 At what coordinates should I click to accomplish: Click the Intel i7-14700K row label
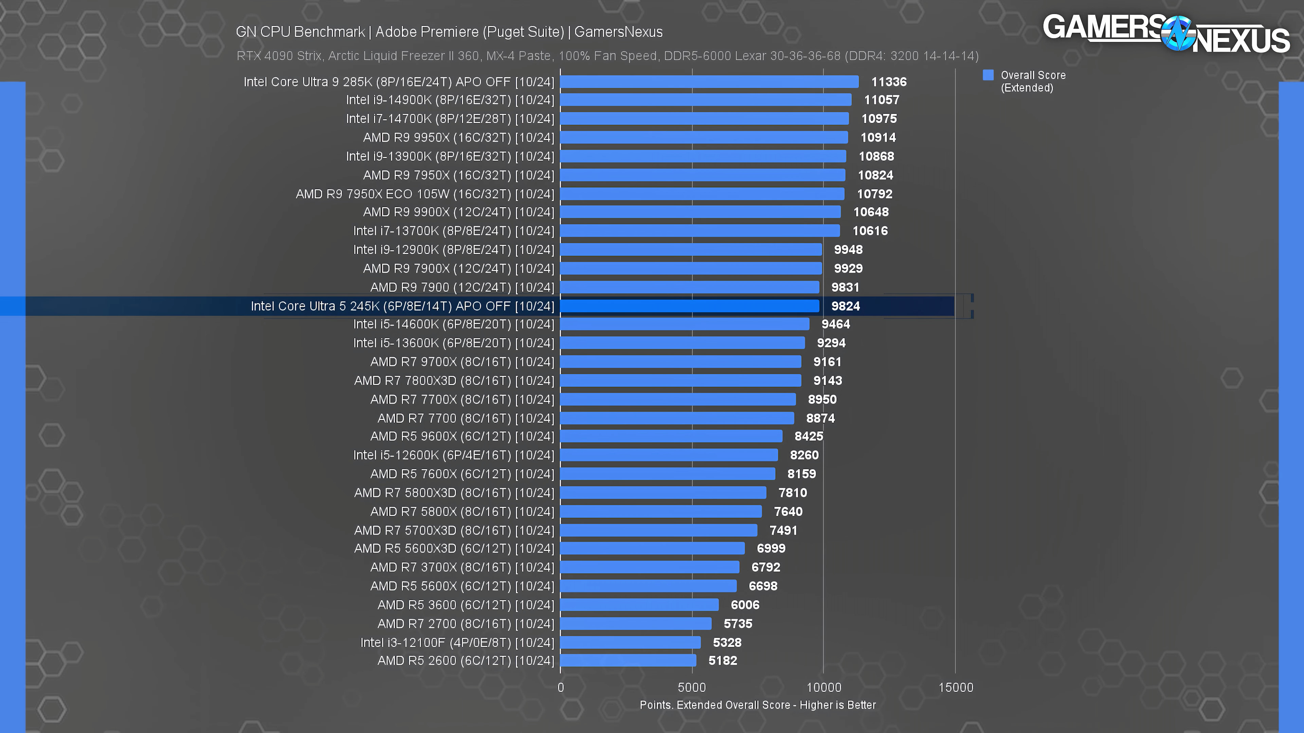[x=450, y=119]
